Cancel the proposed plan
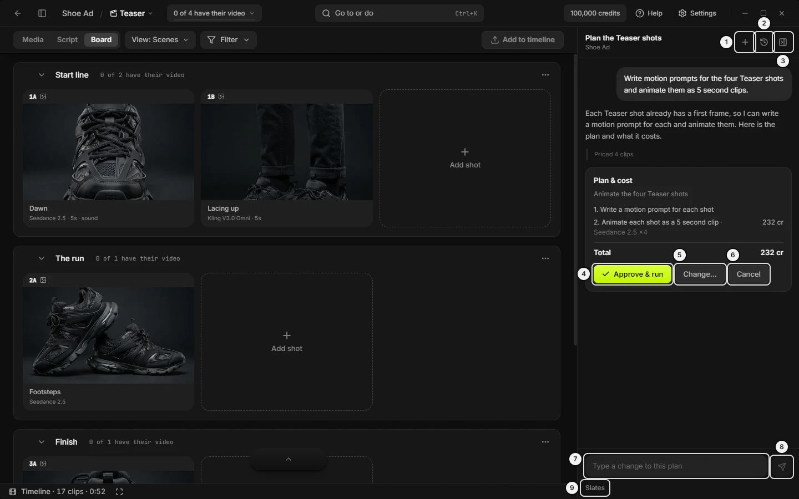This screenshot has height=499, width=799. [x=749, y=274]
